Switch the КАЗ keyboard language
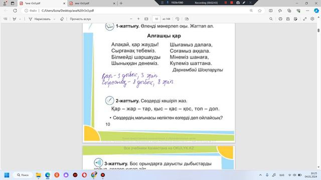The height and width of the screenshot is (180, 321). [x=282, y=175]
